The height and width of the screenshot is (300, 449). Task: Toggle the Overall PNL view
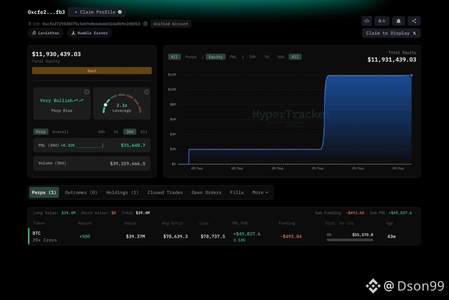pyautogui.click(x=61, y=132)
